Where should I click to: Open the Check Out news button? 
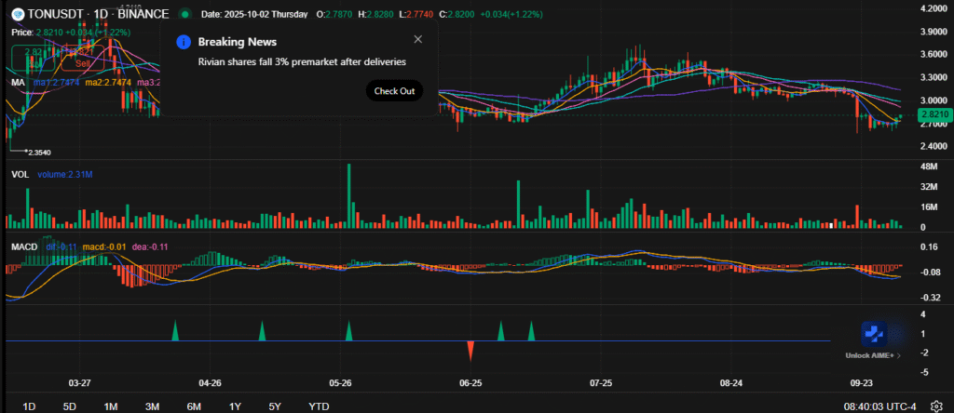click(x=394, y=91)
